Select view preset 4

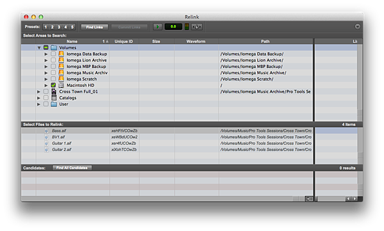tap(65, 27)
